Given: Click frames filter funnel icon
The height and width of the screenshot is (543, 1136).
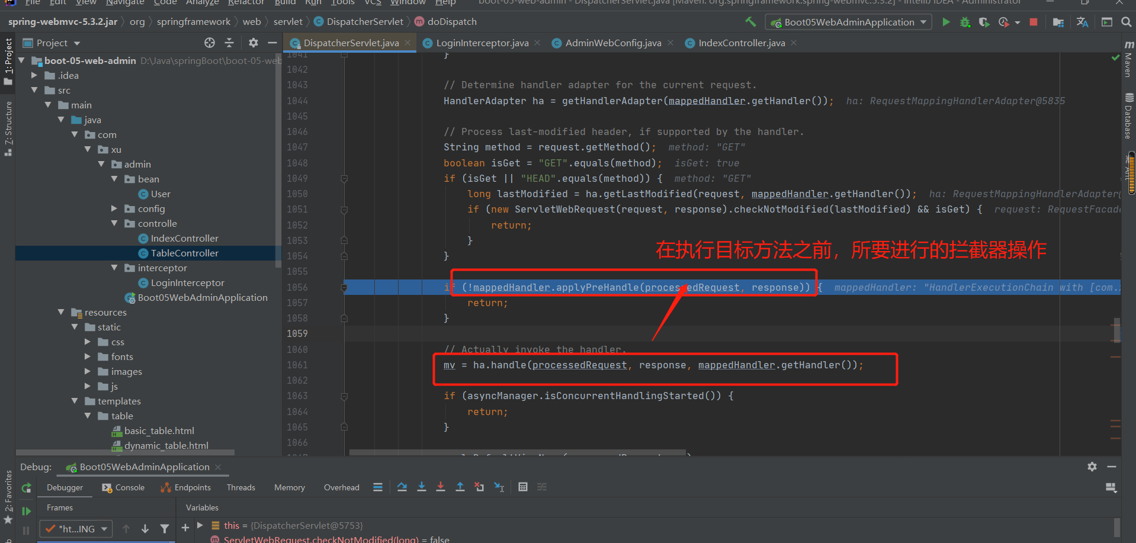Looking at the screenshot, I should coord(164,529).
